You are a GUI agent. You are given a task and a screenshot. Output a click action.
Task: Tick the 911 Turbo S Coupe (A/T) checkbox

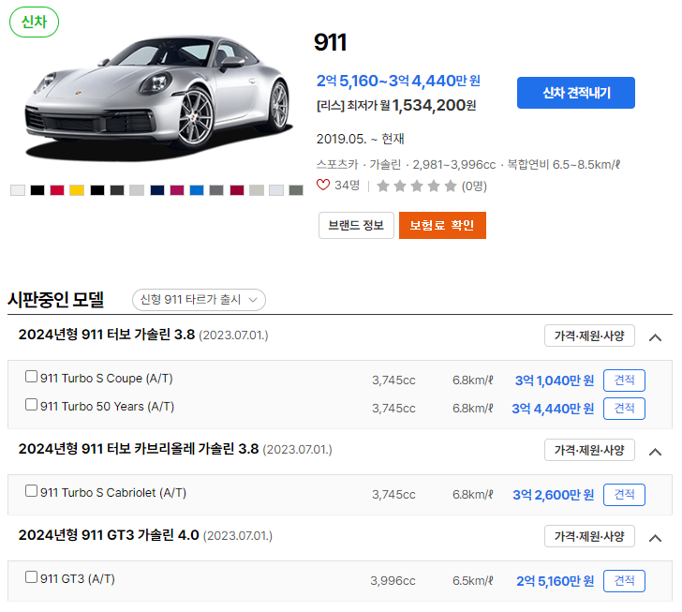(31, 377)
